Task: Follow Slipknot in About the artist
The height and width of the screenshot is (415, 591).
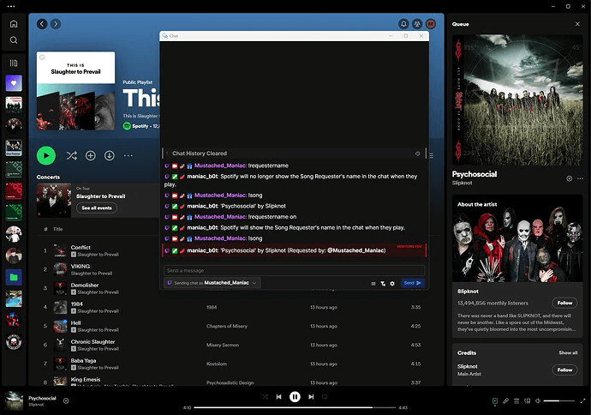Action: pos(564,303)
